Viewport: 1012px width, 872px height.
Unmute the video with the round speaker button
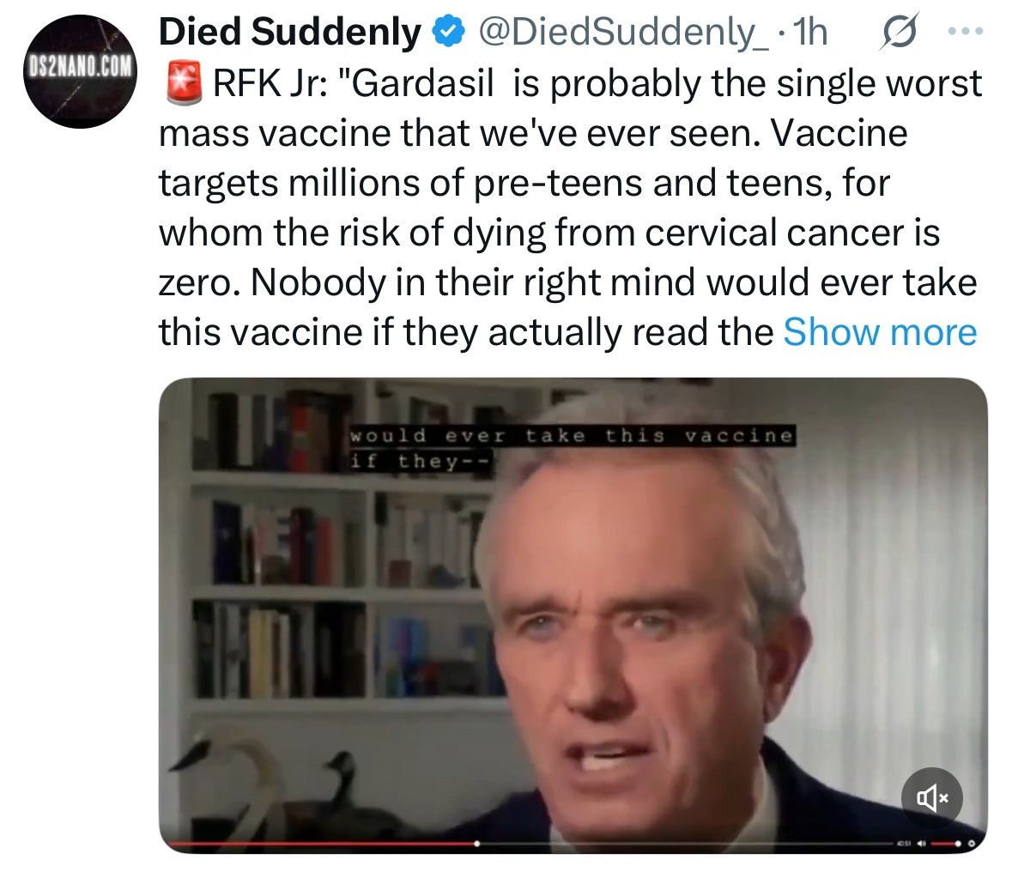[x=931, y=798]
